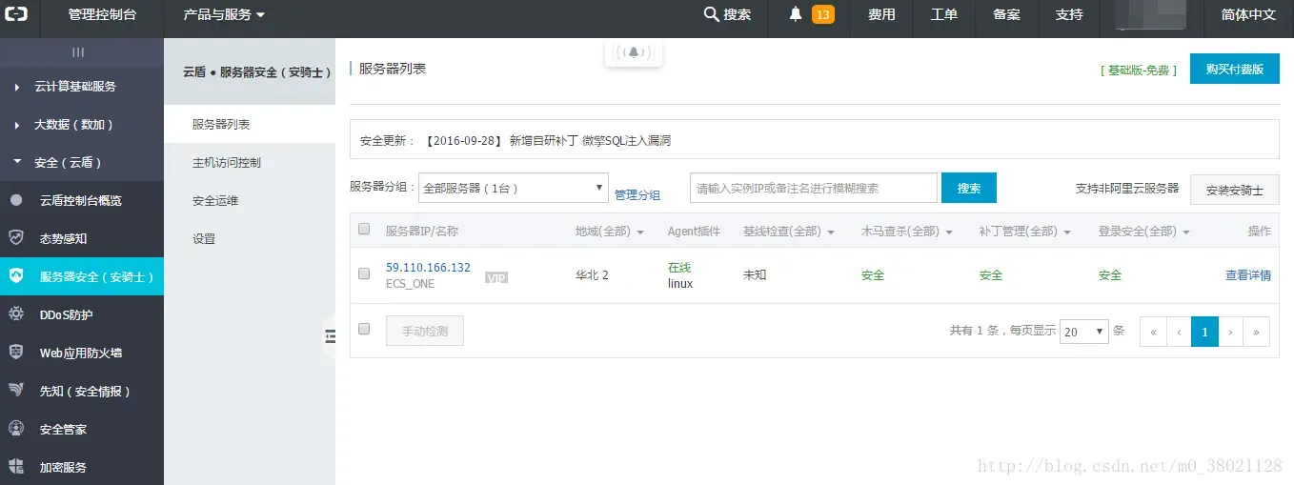Select 服务器安全（安骑士）sidebar item
The width and height of the screenshot is (1294, 485).
(82, 276)
